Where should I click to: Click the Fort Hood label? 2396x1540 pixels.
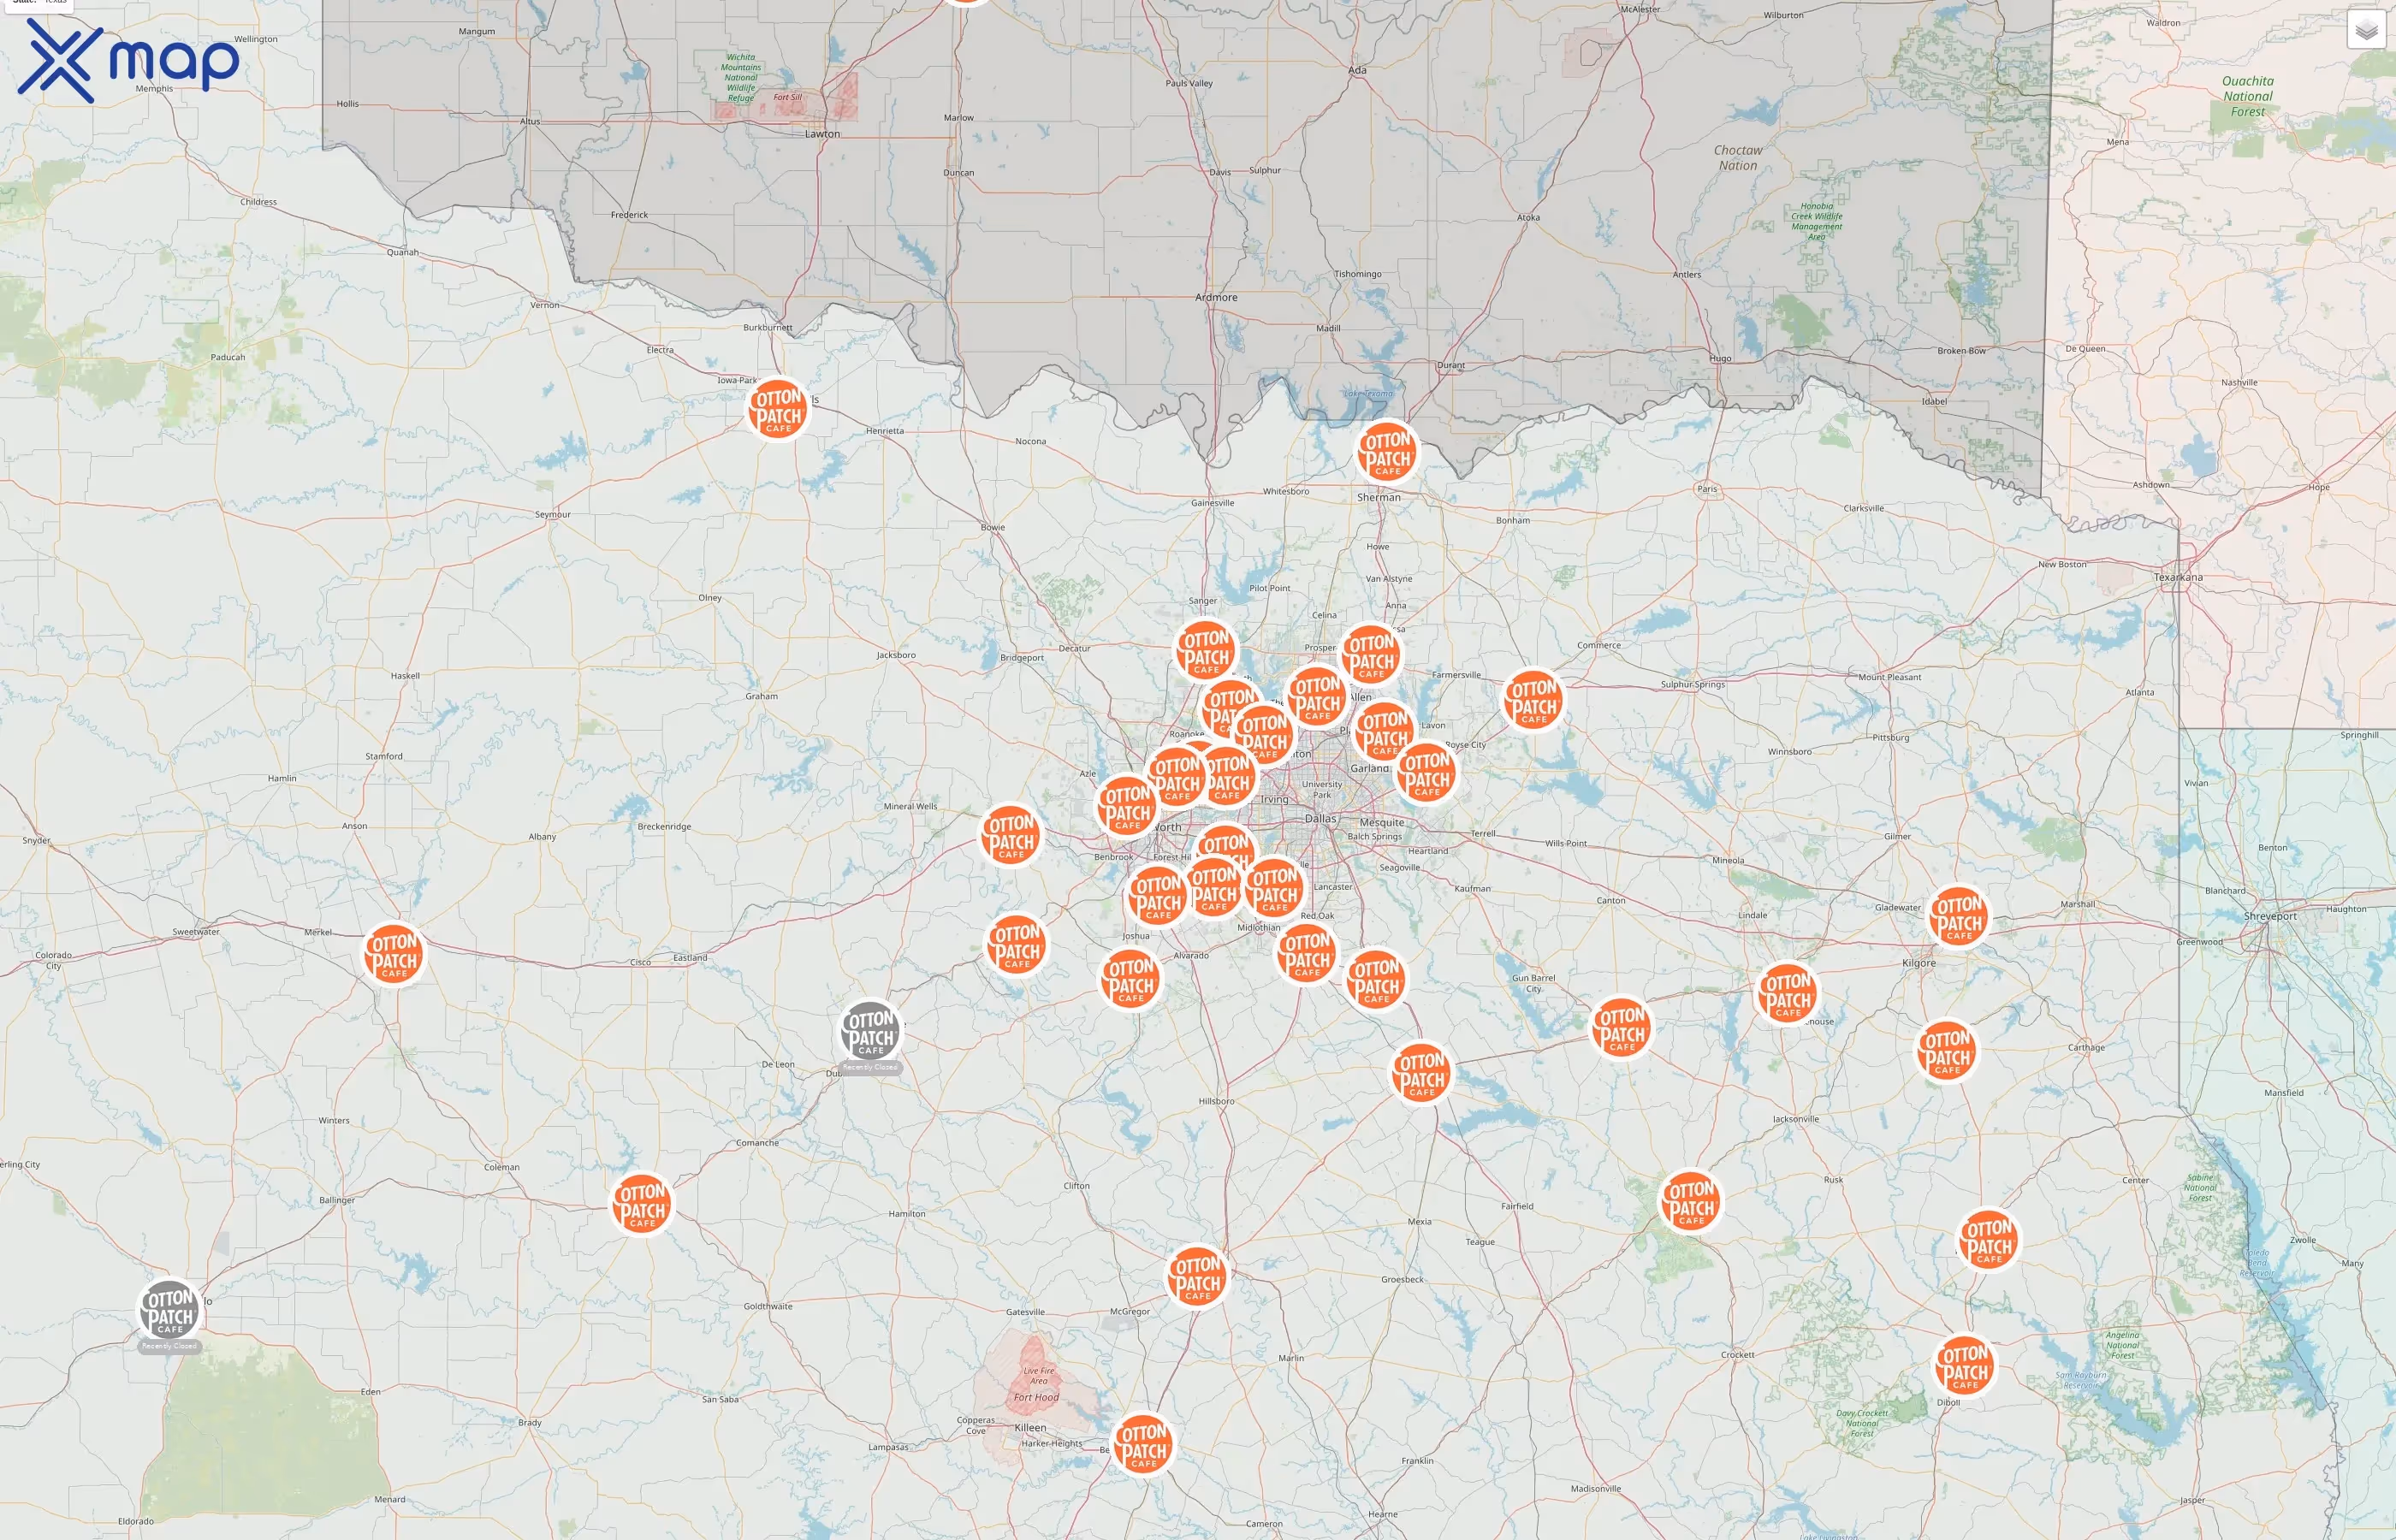tap(1036, 1397)
